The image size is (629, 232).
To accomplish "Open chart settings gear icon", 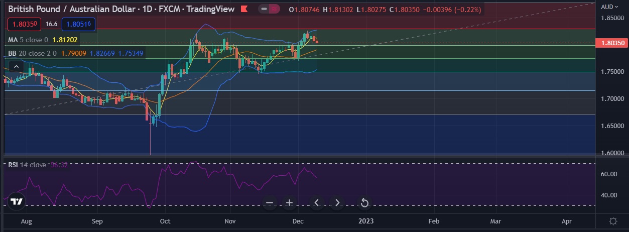I will pos(613,221).
